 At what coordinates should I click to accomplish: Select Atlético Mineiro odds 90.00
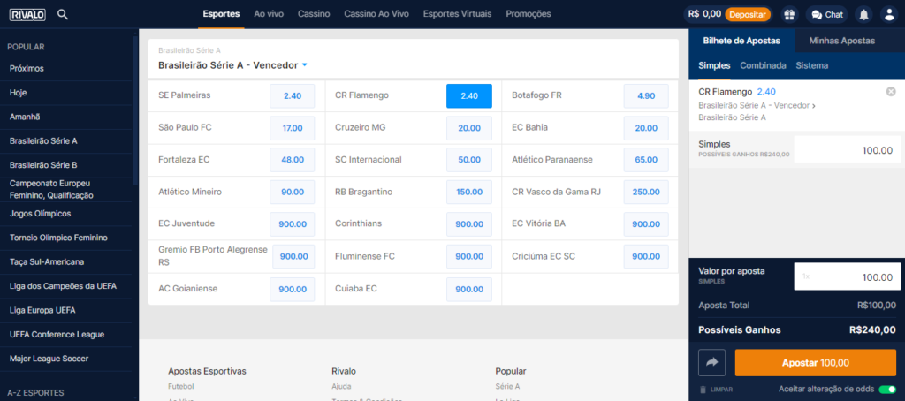(292, 193)
